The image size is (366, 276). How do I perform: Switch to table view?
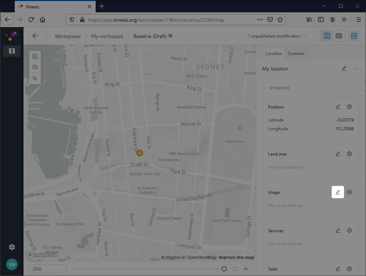pyautogui.click(x=339, y=36)
